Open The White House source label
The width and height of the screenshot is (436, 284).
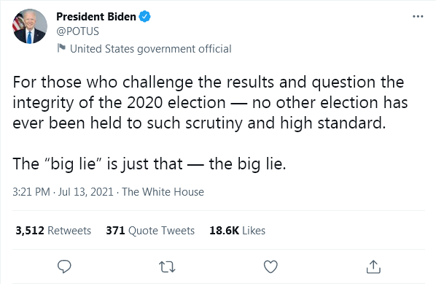163,192
